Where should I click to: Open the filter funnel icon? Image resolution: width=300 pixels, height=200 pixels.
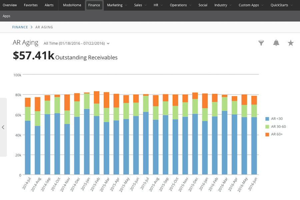(261, 43)
